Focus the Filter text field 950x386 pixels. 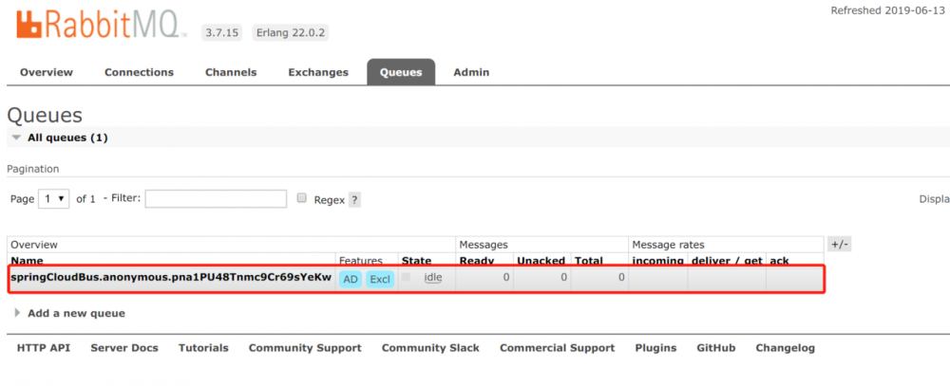coord(216,198)
